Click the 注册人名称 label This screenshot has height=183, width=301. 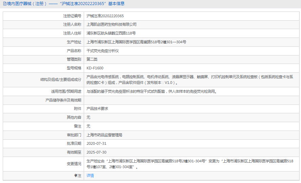coord(72,24)
